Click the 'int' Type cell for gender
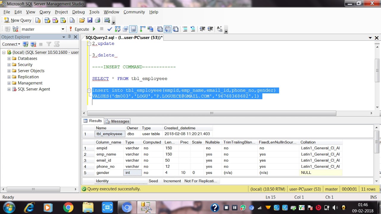 (x=132, y=173)
